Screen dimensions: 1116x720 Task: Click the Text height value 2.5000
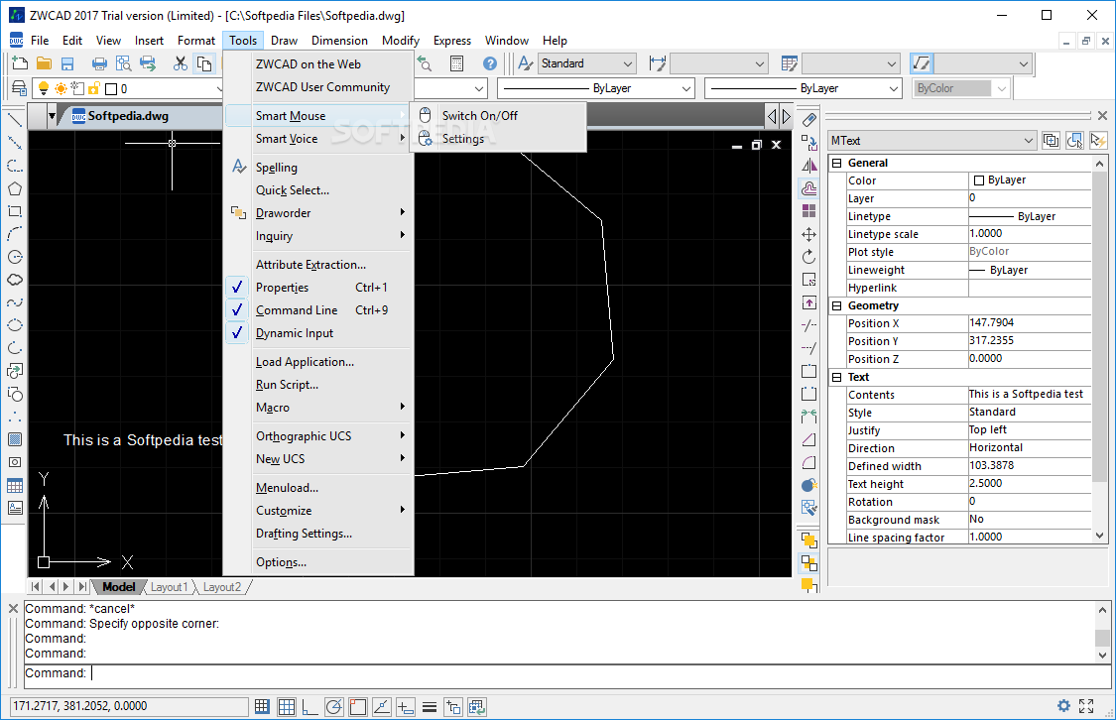coord(1029,483)
